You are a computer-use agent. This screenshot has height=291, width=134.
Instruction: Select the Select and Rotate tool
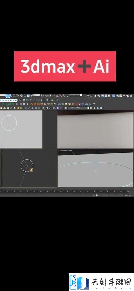[x=25, y=96]
